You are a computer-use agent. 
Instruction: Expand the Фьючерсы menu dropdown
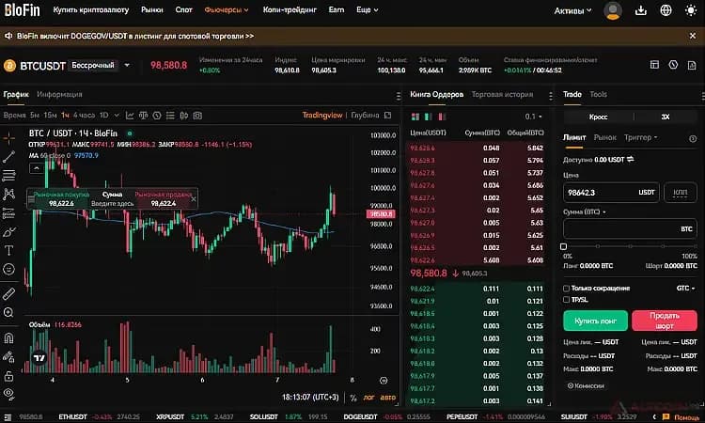click(227, 10)
